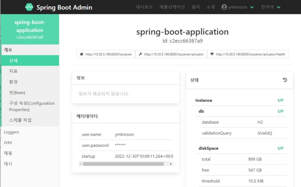Open the 일지 menu
The width and height of the screenshot is (301, 187).
[x=196, y=7]
